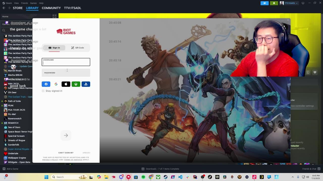The height and width of the screenshot is (181, 323).
Task: Switch to the QR Code tab
Action: [77, 48]
